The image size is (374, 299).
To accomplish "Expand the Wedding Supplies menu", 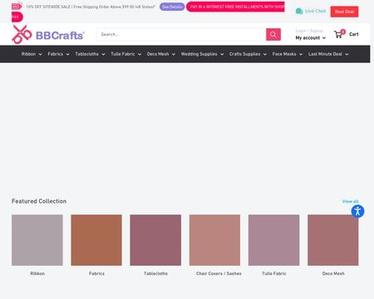I will coord(202,54).
